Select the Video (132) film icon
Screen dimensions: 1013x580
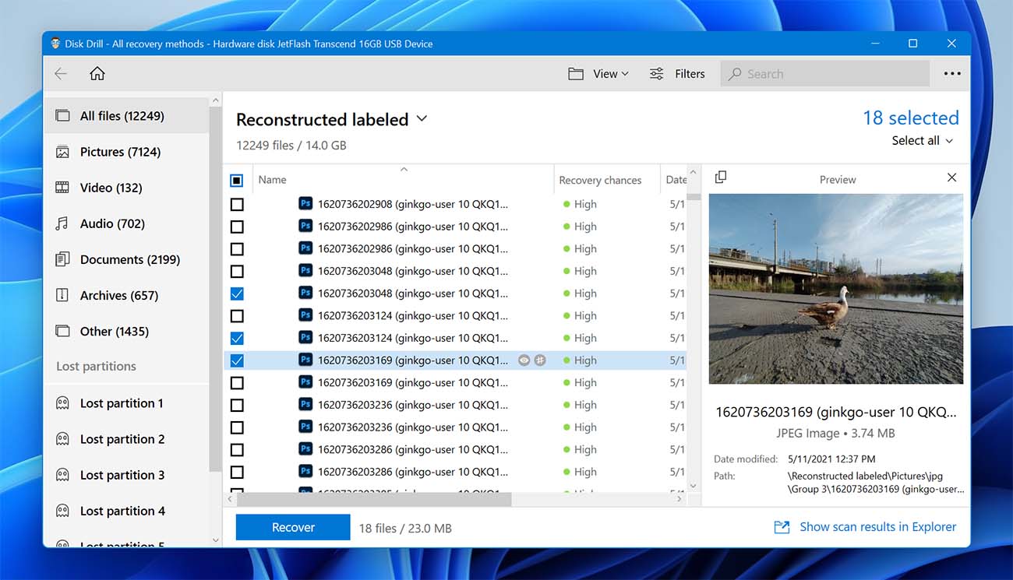click(x=62, y=188)
